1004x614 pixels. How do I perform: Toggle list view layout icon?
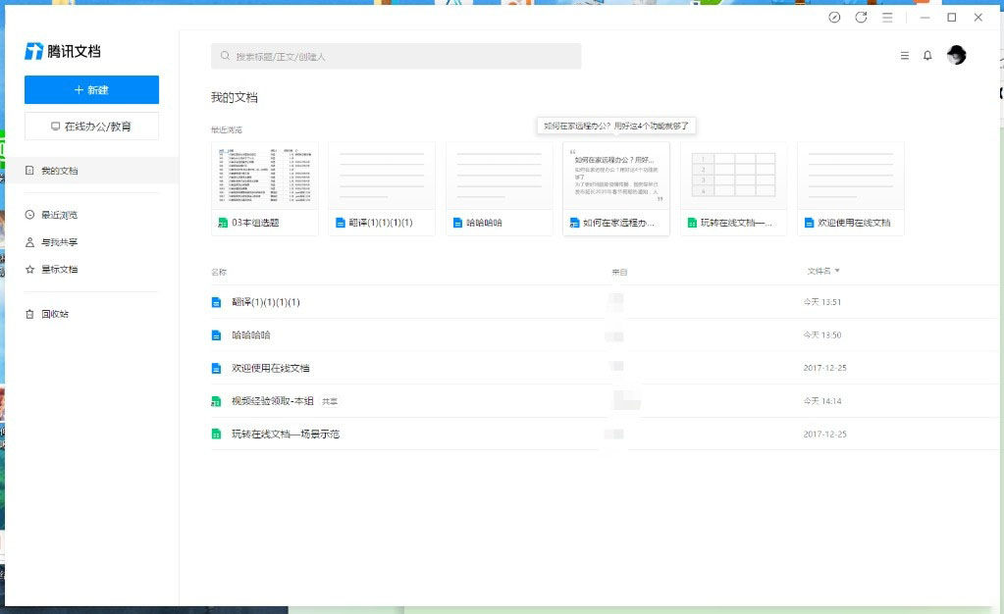pyautogui.click(x=904, y=56)
